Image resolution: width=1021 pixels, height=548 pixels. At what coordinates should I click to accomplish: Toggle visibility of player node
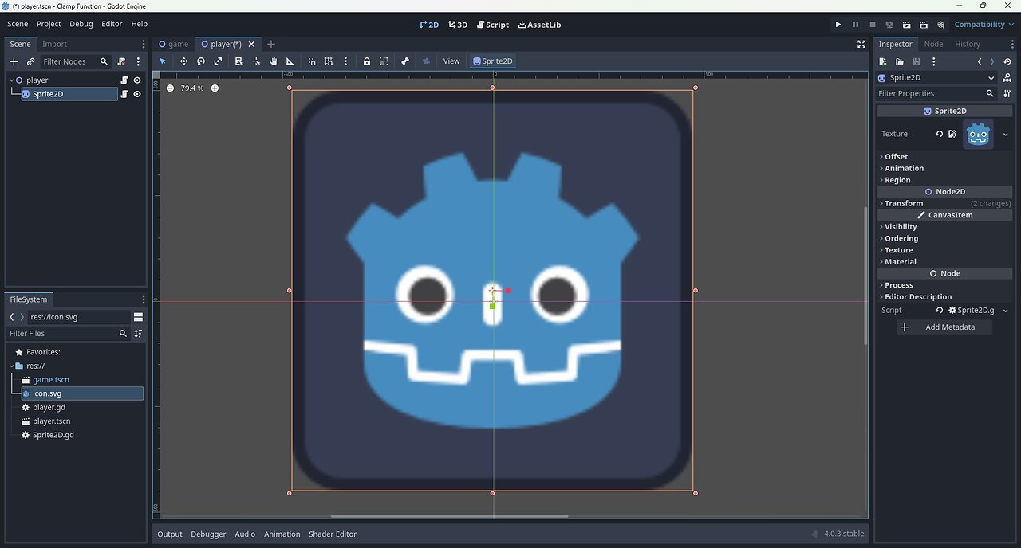(137, 80)
